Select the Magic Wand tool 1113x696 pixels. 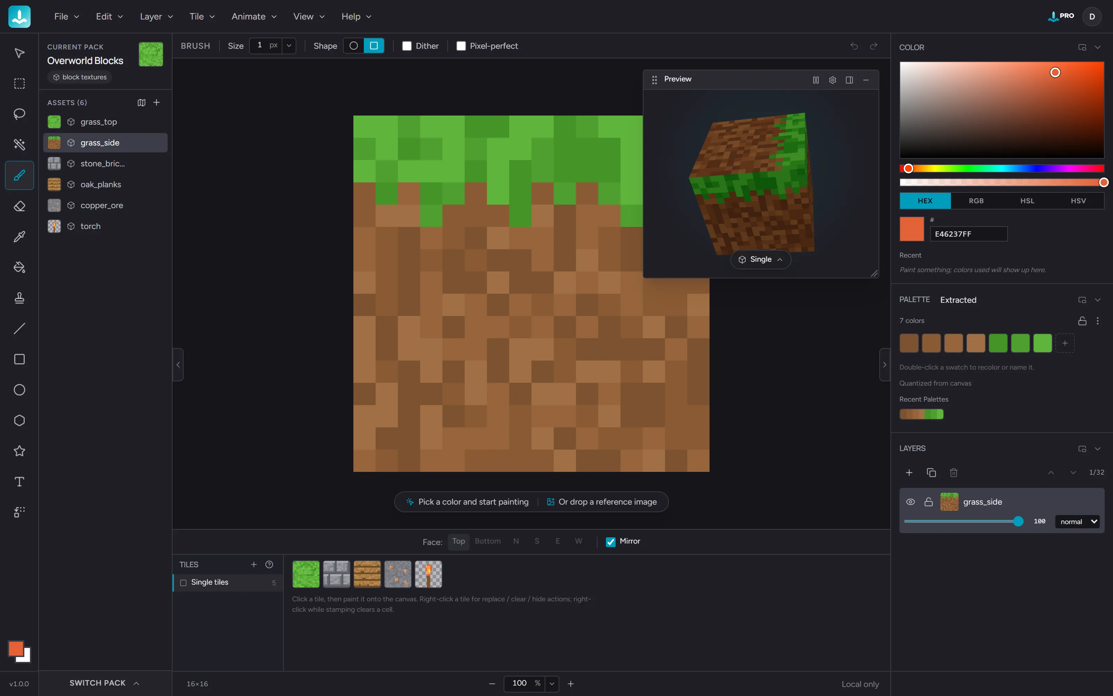(19, 144)
